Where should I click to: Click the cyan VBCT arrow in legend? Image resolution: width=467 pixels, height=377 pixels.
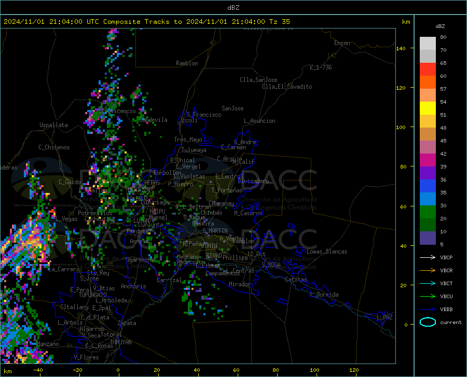click(x=428, y=283)
